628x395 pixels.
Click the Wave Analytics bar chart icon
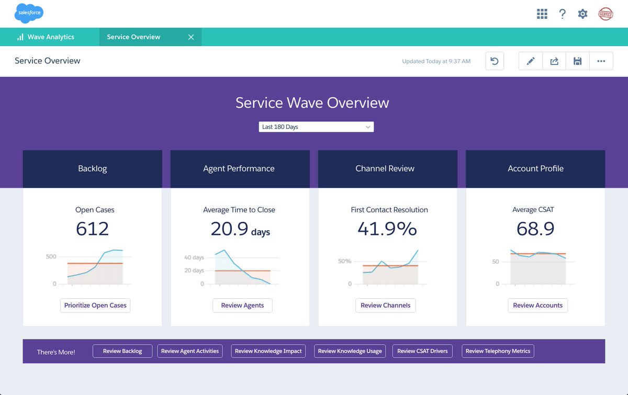[20, 37]
